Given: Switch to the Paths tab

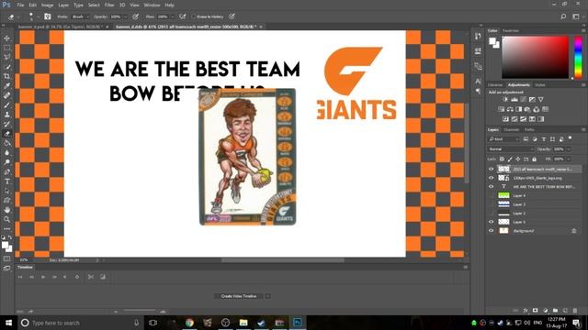Looking at the screenshot, I should pyautogui.click(x=529, y=129).
